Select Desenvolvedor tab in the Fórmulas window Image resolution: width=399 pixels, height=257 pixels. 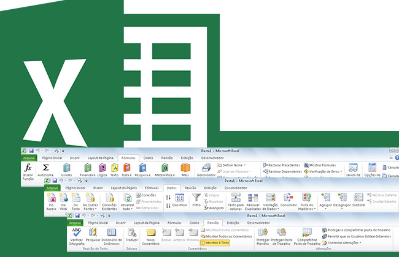212,158
